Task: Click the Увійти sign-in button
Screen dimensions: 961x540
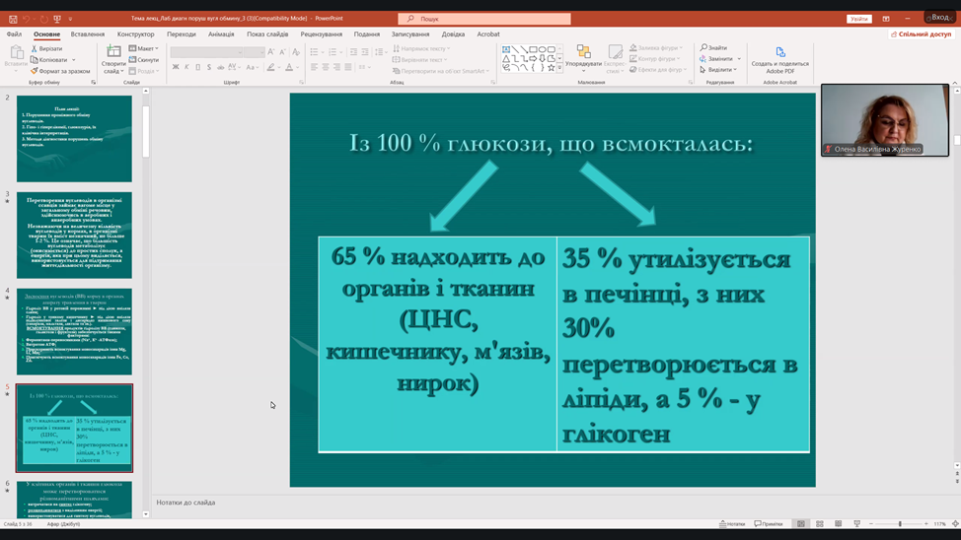Action: pos(858,19)
